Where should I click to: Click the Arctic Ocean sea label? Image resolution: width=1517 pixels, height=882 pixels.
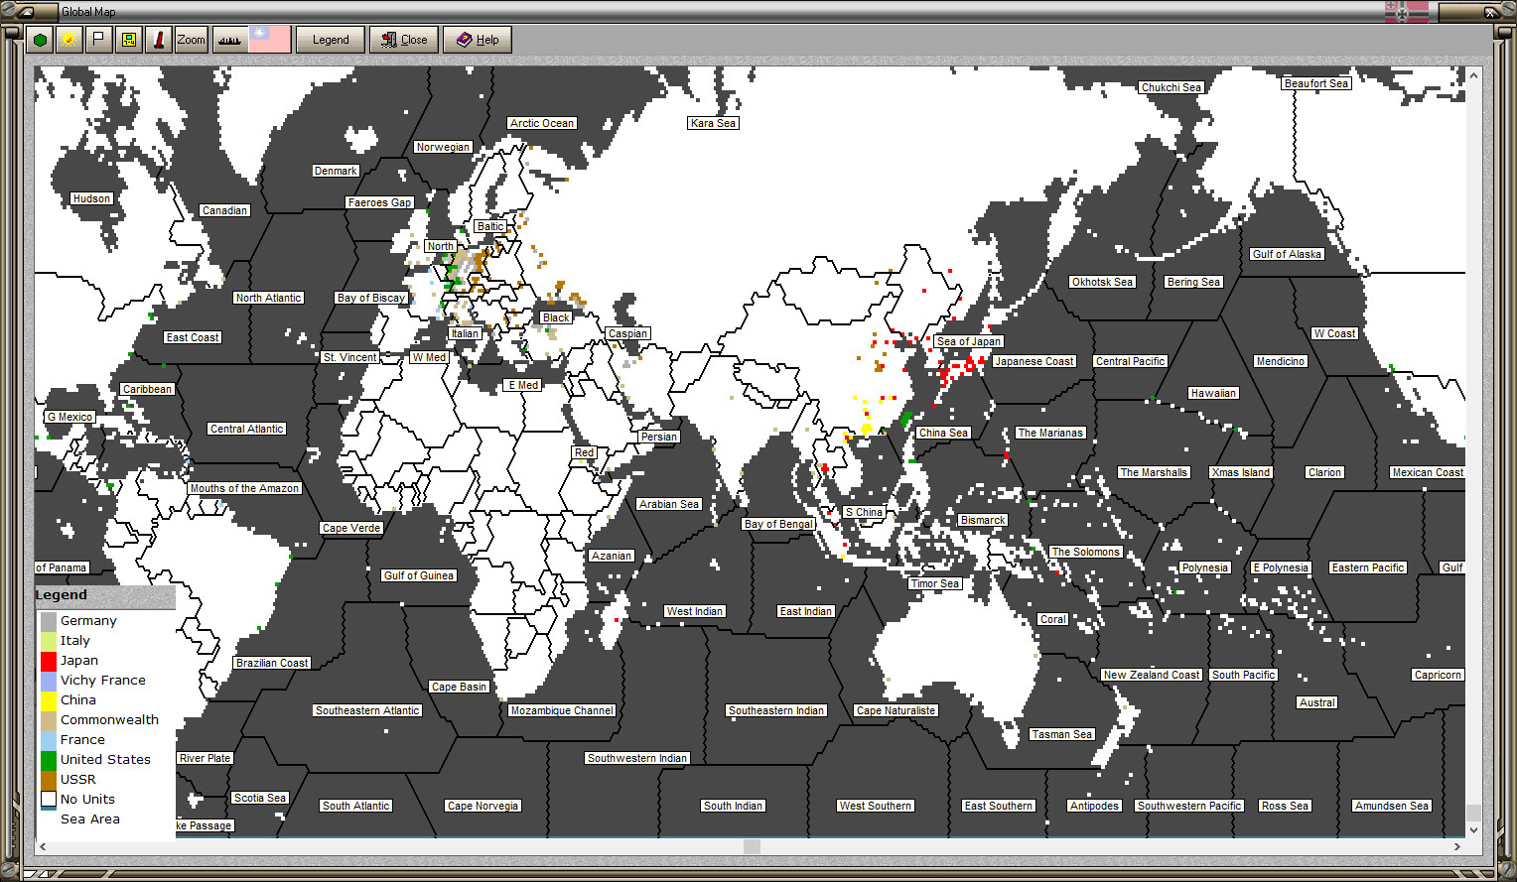pos(542,123)
